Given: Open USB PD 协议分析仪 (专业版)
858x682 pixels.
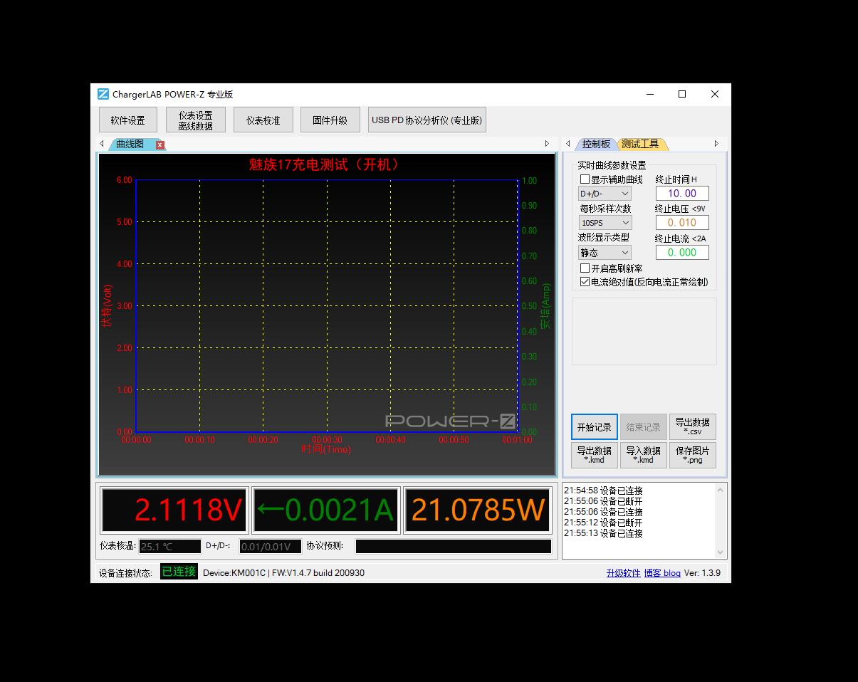Looking at the screenshot, I should (x=427, y=120).
